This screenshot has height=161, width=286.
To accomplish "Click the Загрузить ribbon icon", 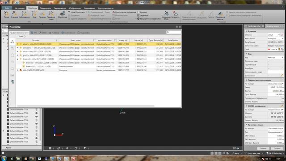I will pyautogui.click(x=175, y=14).
